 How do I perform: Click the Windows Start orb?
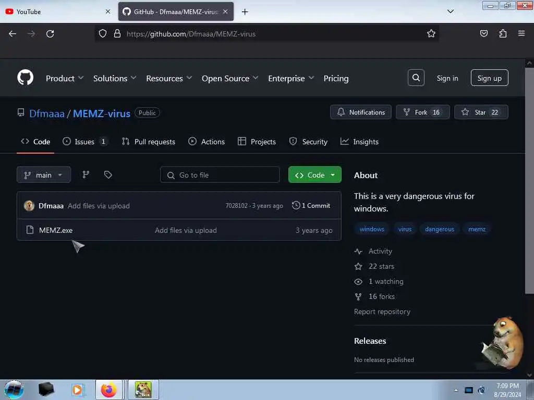[14, 390]
